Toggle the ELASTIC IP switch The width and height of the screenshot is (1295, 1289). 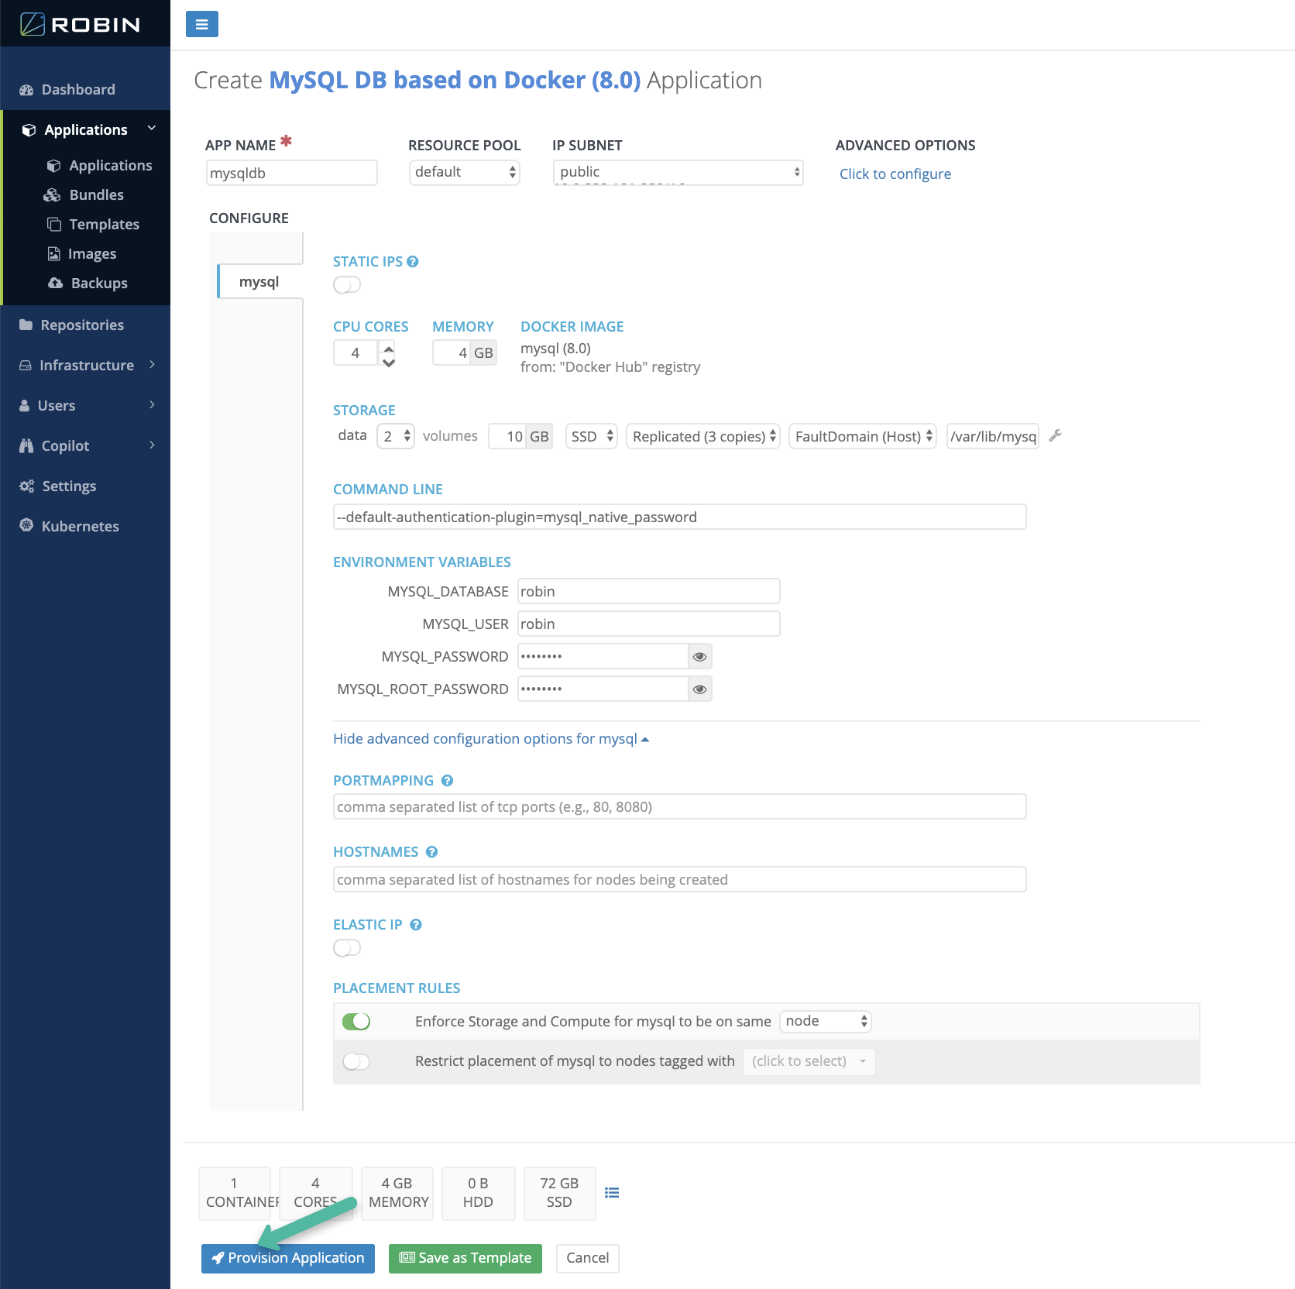[x=347, y=948]
